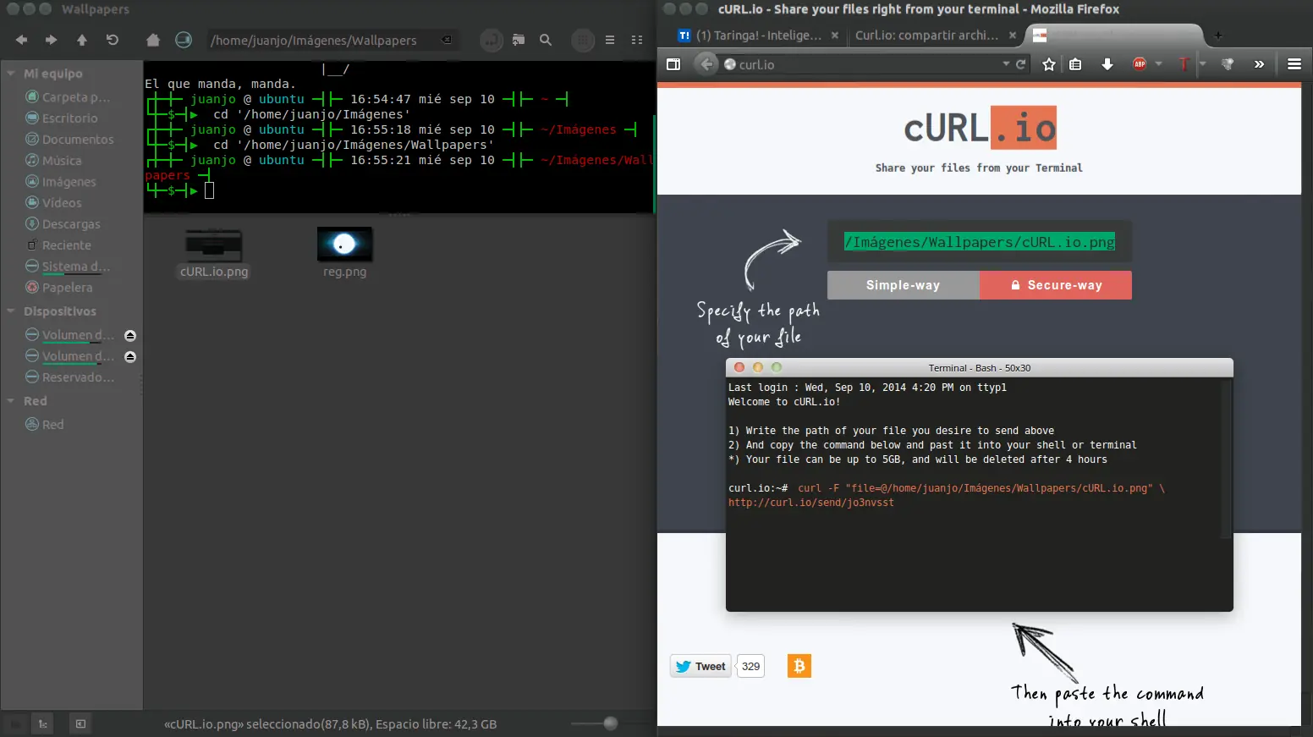Collapse the Mi equipo section
Viewport: 1313px width, 737px height.
click(11, 74)
